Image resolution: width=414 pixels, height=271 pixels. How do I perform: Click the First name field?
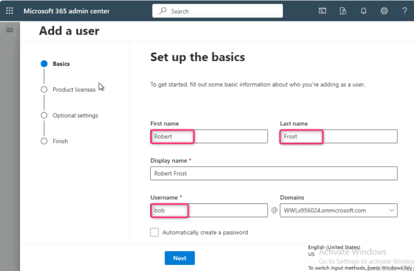click(209, 137)
